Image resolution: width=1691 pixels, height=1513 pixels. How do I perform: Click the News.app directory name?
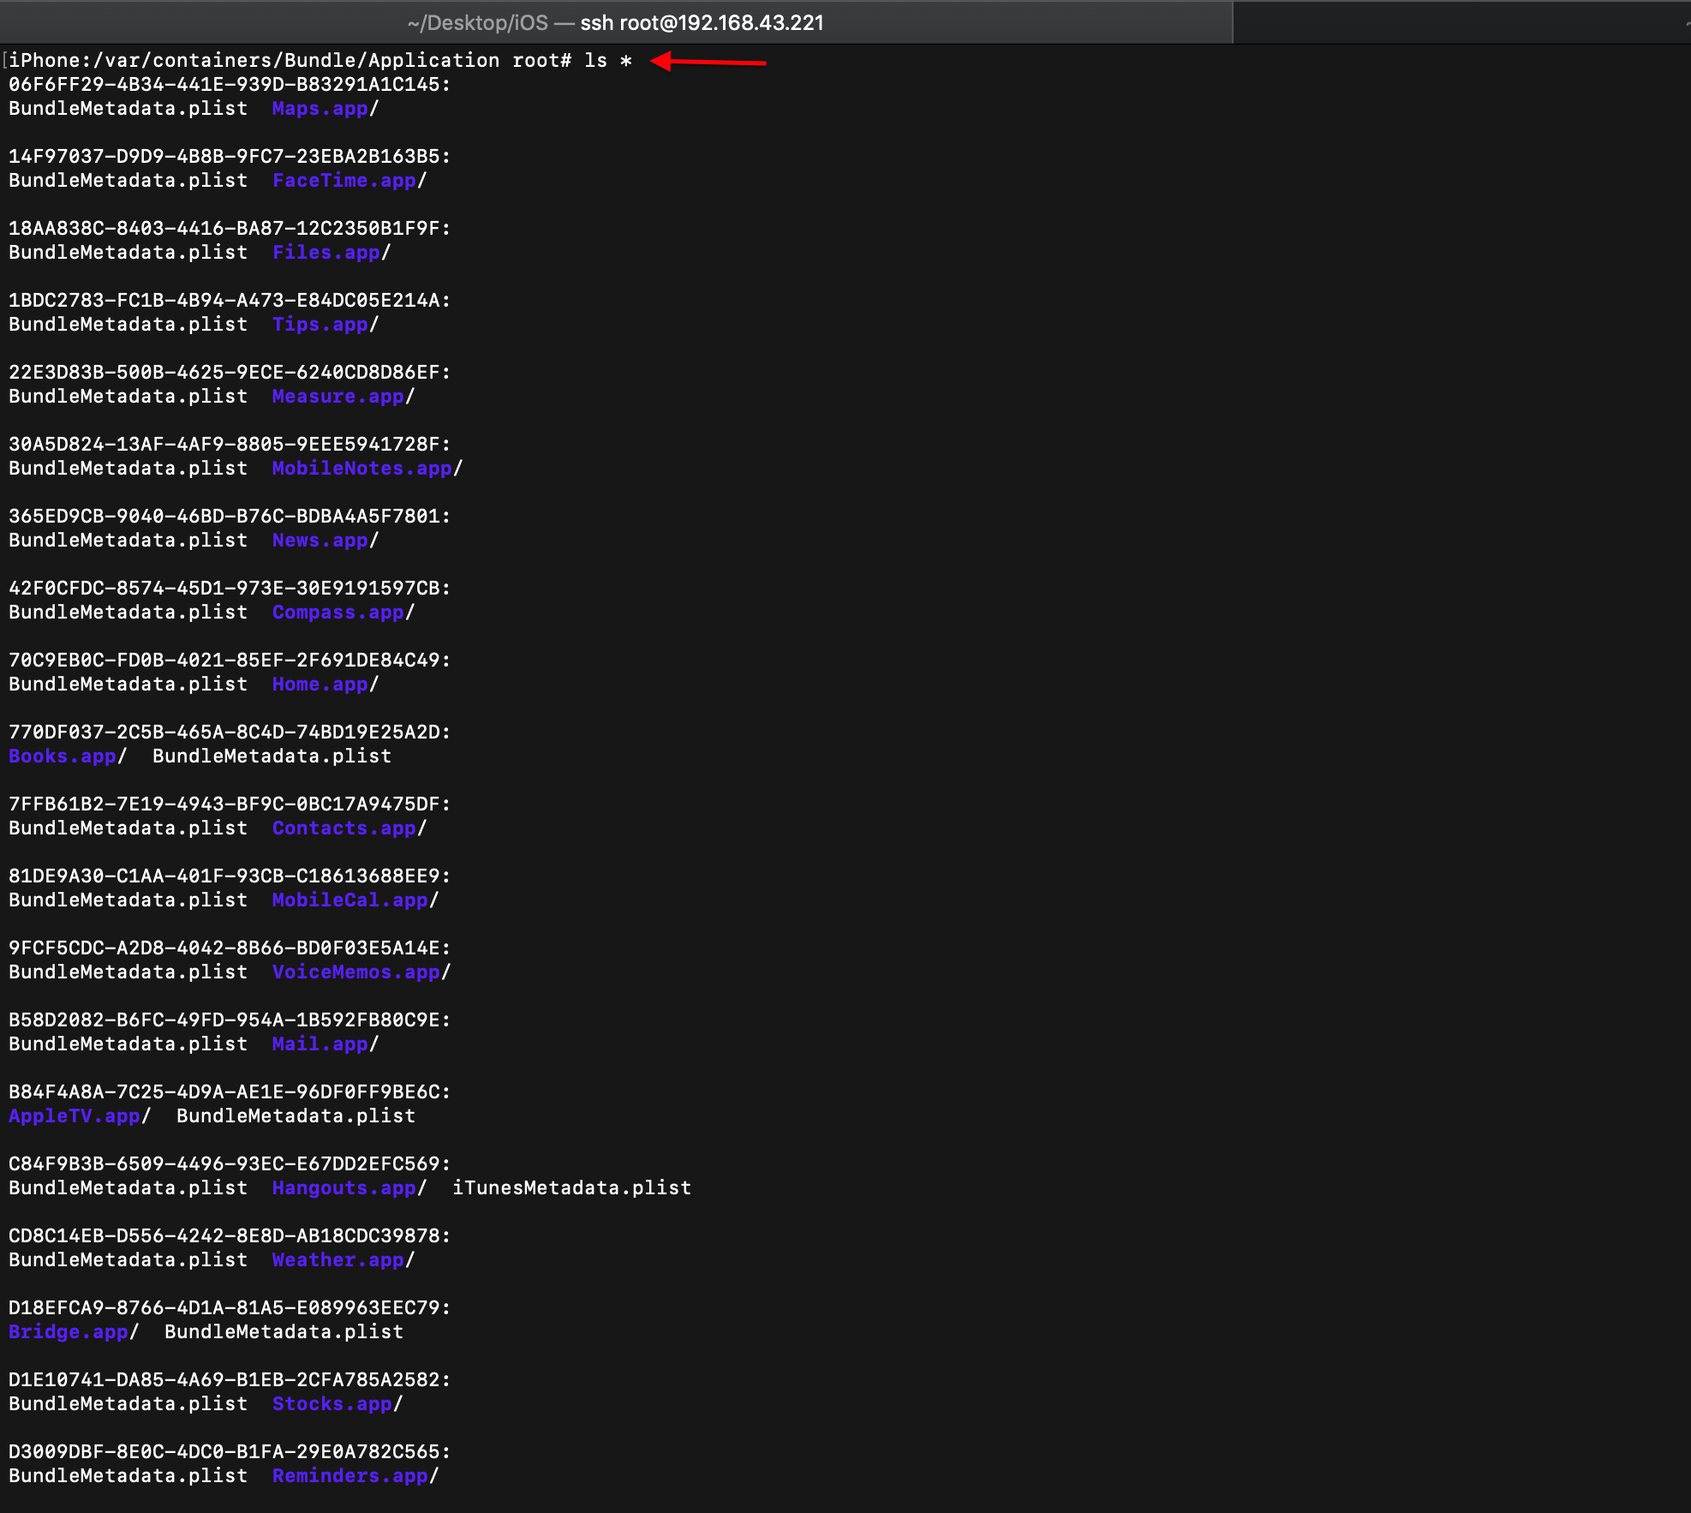pyautogui.click(x=320, y=541)
